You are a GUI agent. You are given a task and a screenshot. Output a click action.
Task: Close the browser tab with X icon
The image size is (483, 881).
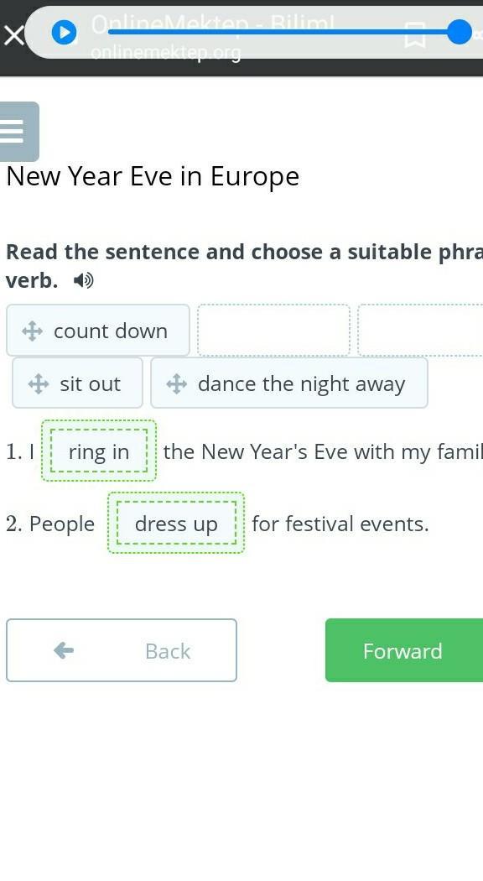click(13, 35)
